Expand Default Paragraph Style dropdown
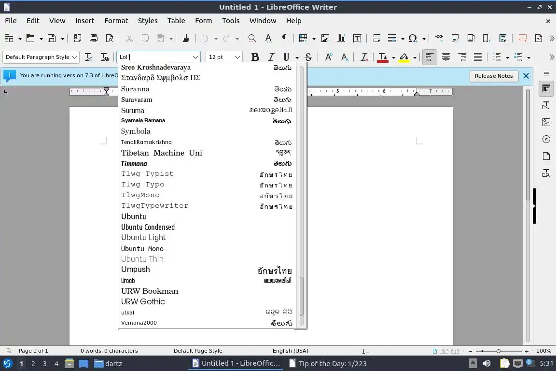The width and height of the screenshot is (556, 371). [x=74, y=57]
